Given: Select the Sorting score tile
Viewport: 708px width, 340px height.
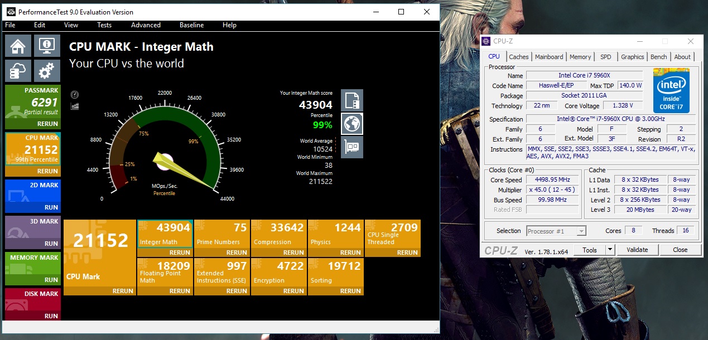Looking at the screenshot, I should click(336, 272).
